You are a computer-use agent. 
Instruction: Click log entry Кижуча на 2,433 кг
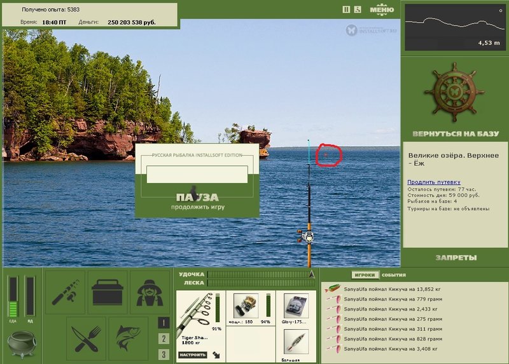(x=391, y=309)
